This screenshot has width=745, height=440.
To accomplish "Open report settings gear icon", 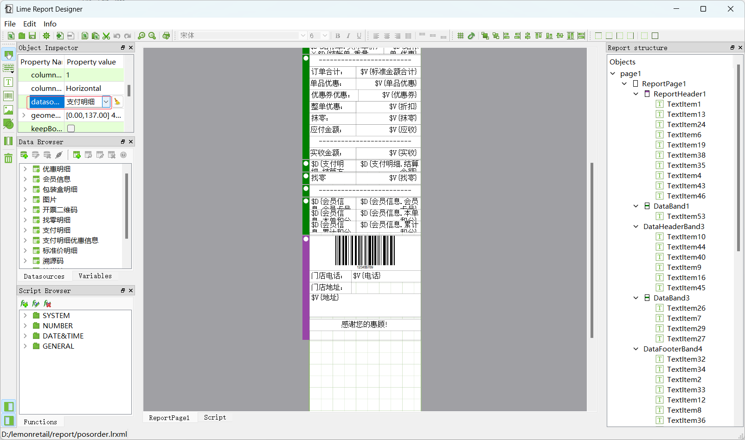I will pos(46,36).
